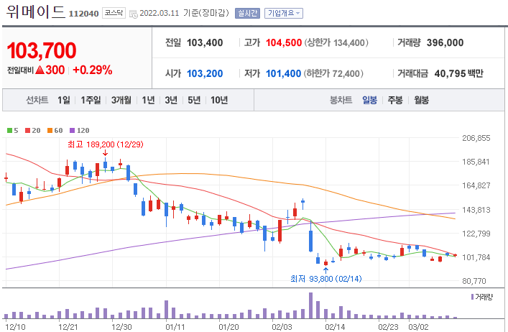Open the 기업개요 dropdown
The height and width of the screenshot is (332, 508).
tap(284, 13)
